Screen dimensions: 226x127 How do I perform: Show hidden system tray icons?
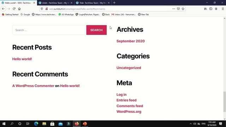[x=191, y=124]
